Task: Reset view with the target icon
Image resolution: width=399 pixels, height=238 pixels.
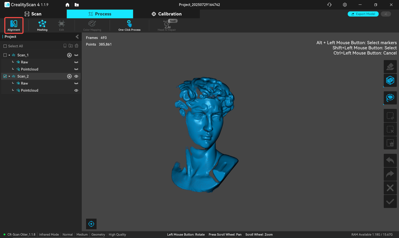Action: [x=91, y=224]
